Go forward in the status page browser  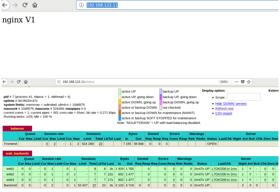pyautogui.click(x=12, y=82)
